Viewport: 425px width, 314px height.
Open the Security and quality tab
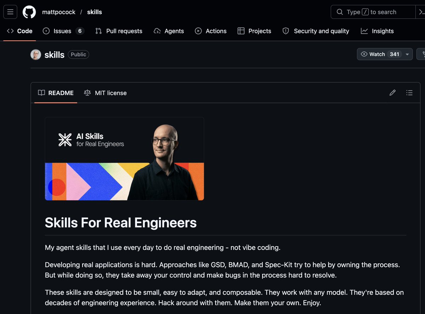316,31
